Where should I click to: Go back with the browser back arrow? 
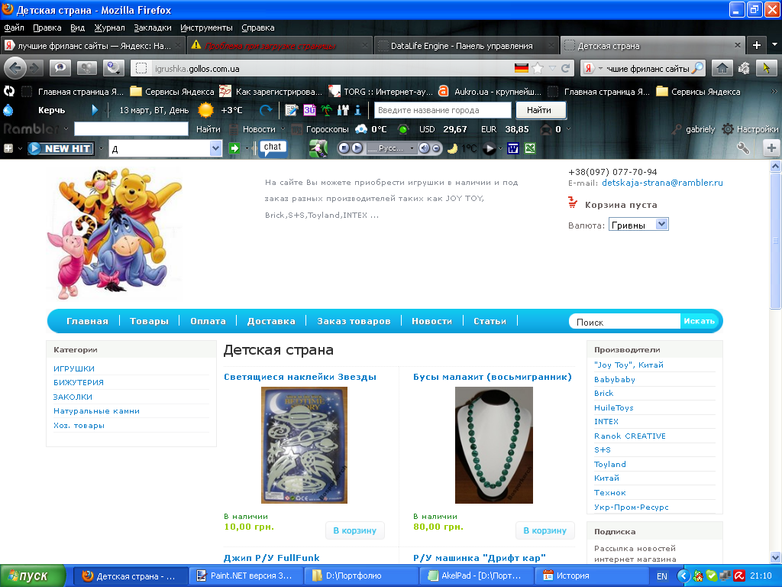15,68
